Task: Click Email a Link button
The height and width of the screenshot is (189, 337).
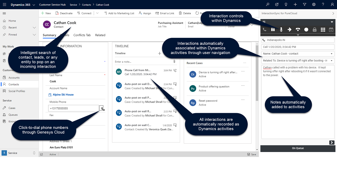Action: [x=165, y=13]
